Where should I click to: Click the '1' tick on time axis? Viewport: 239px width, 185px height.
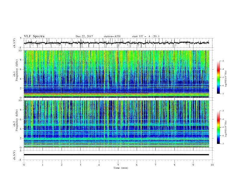[43, 165]
